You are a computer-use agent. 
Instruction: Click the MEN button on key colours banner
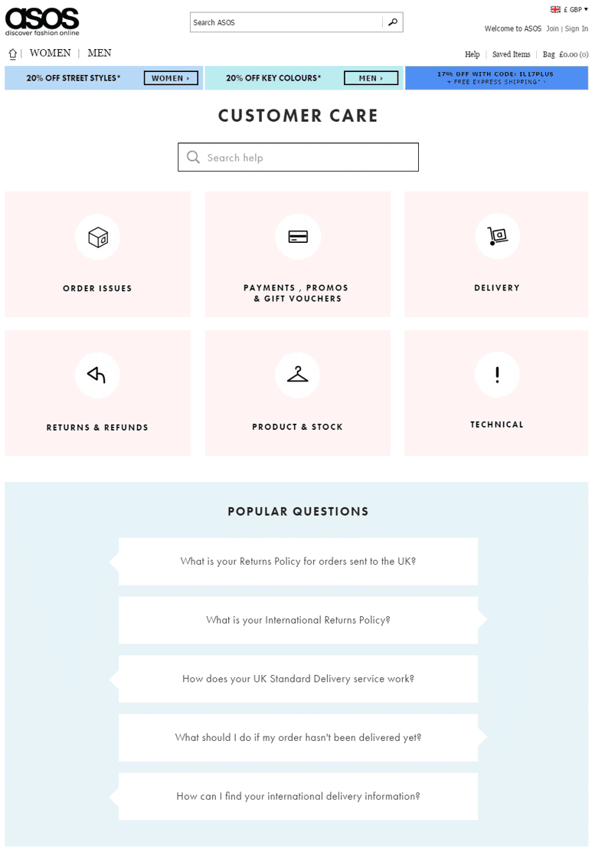pos(371,78)
